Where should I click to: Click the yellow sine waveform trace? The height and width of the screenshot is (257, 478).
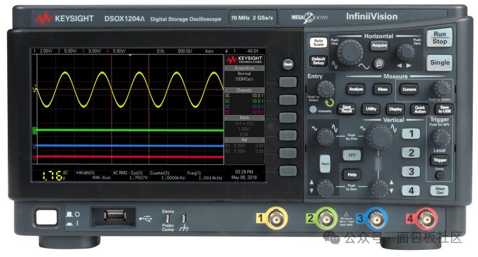click(x=130, y=90)
